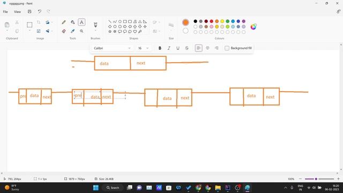Choose the Diamond shape
The height and width of the screenshot is (193, 343).
point(110,26)
